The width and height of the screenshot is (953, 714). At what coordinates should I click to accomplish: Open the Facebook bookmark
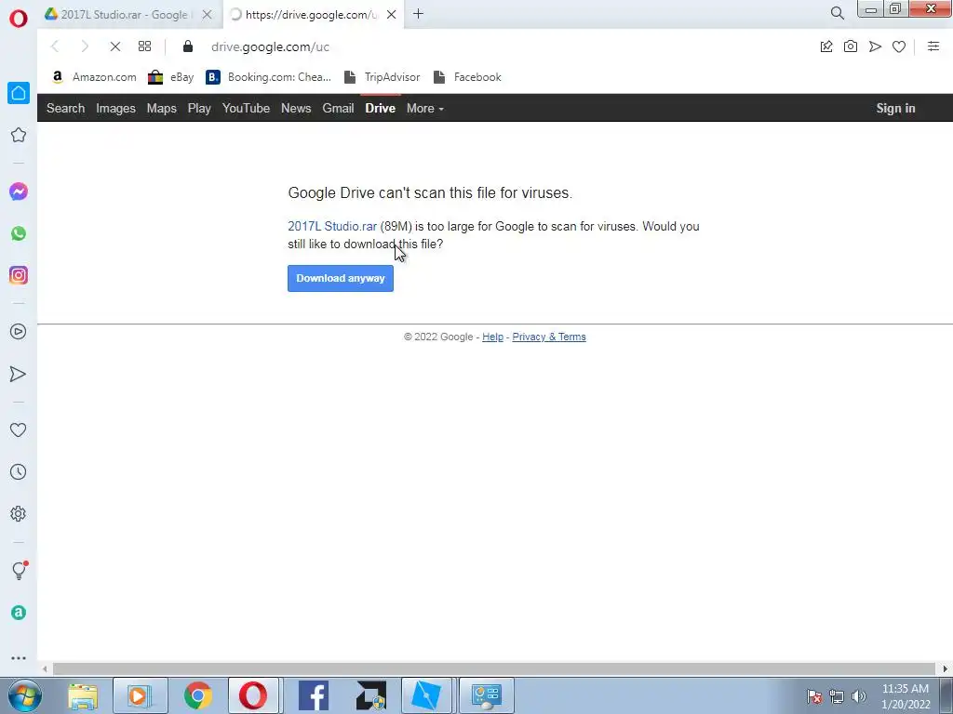coord(467,77)
